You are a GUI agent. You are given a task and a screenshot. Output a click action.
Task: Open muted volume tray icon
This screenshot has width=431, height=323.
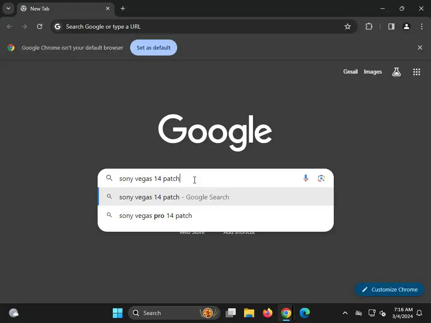coord(383,313)
